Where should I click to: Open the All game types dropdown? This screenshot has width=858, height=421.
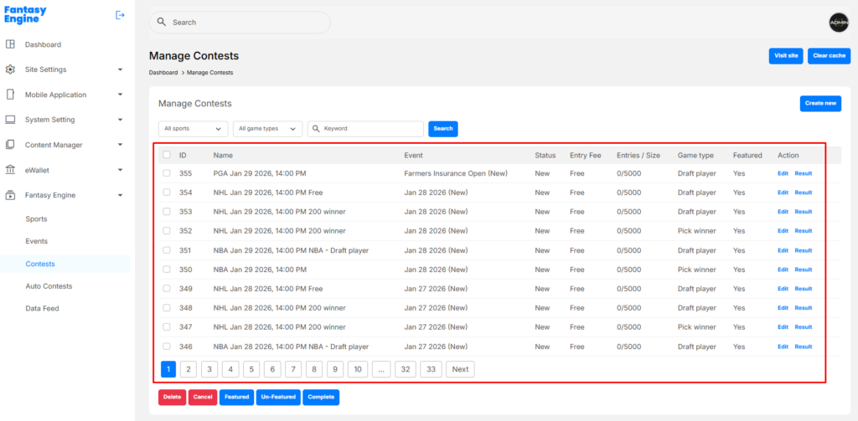[x=267, y=129]
